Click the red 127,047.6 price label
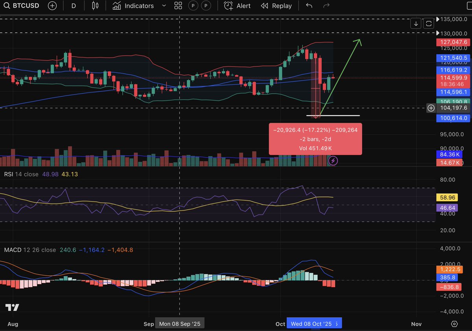472x331 pixels. 453,42
